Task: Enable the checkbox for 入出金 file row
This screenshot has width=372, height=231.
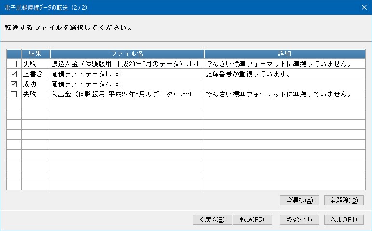Action: point(13,94)
